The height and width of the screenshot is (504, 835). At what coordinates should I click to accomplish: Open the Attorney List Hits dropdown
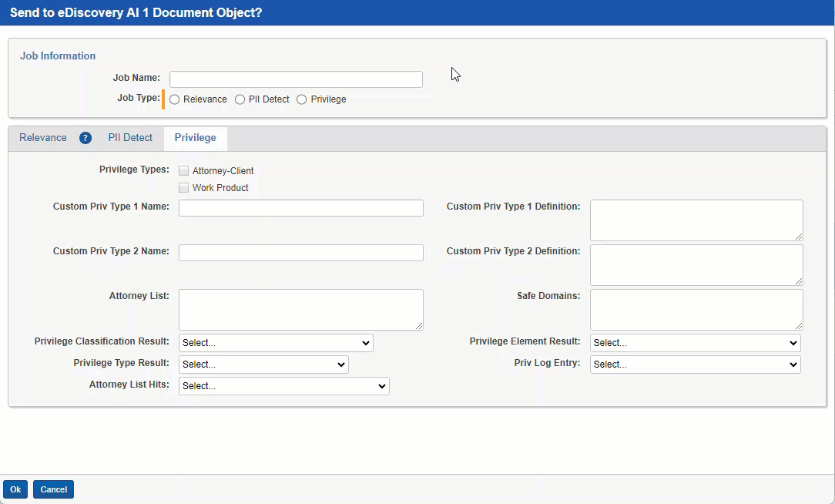(x=283, y=385)
